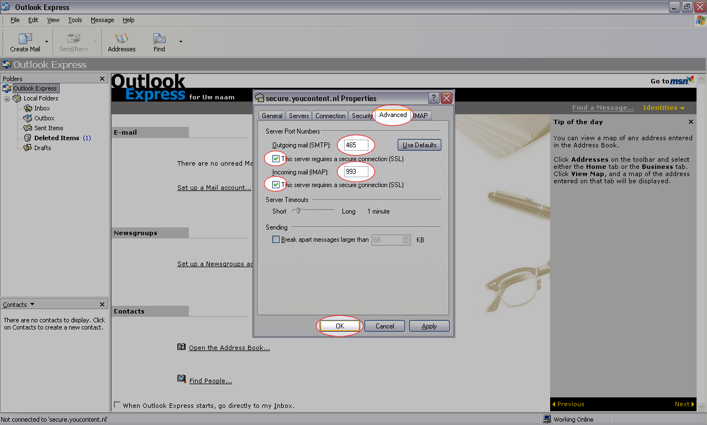
Task: Toggle SSL checkbox for outgoing SMTP
Action: point(276,159)
